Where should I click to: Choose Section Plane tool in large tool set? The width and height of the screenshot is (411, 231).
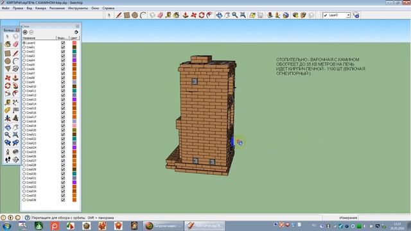pyautogui.click(x=15, y=160)
